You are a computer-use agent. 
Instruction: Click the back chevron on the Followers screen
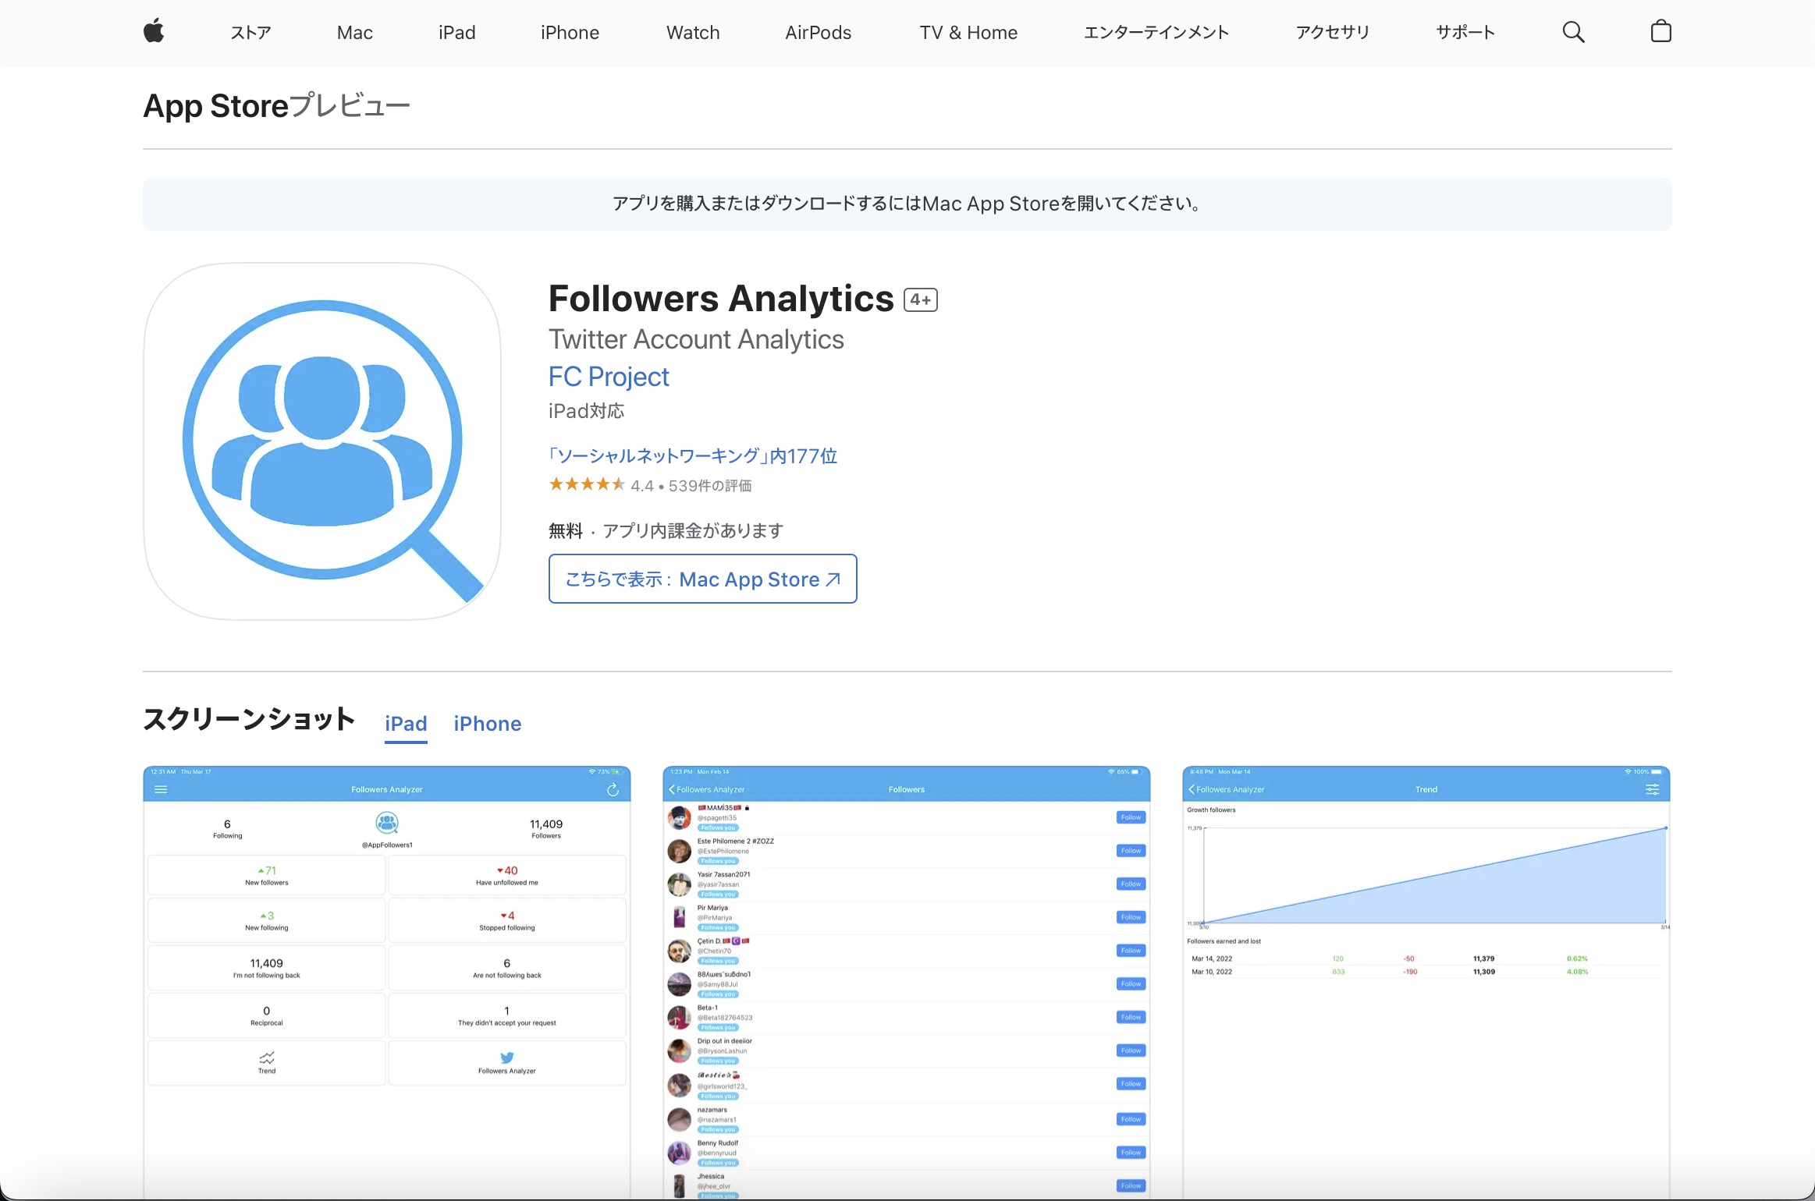point(673,789)
